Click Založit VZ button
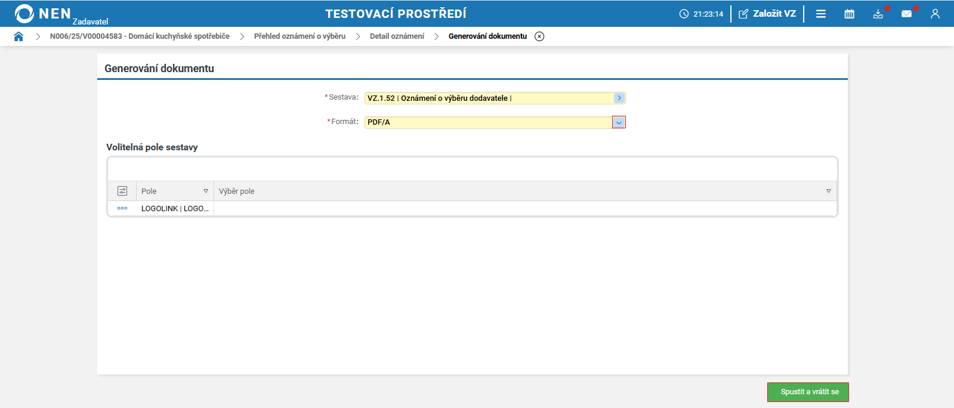954x408 pixels. coord(767,14)
